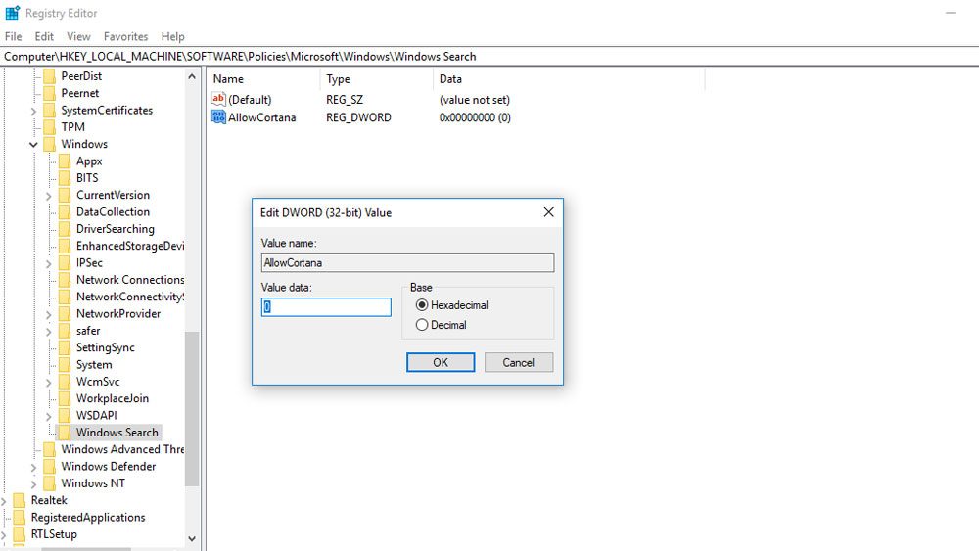Expand the WSDAPI key

tap(49, 416)
